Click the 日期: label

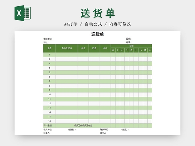128,39
